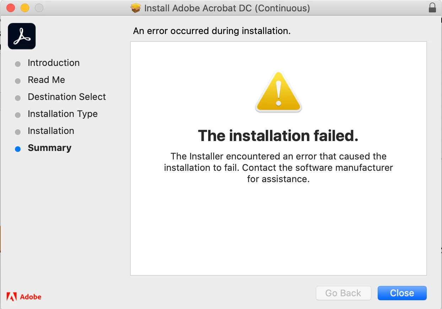Click the yellow minimize window button

25,8
